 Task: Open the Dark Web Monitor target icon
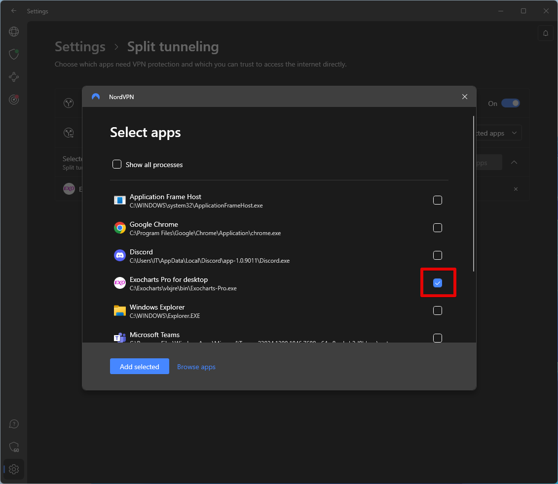tap(14, 100)
